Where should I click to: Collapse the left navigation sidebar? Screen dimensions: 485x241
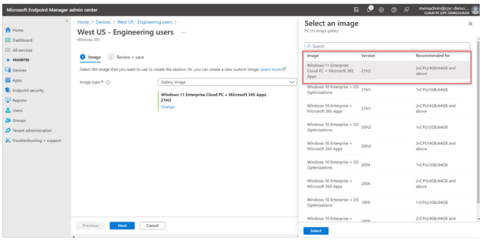pos(66,21)
